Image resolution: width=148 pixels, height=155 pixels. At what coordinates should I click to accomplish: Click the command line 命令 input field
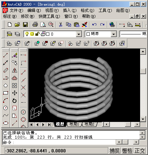(x=59, y=142)
